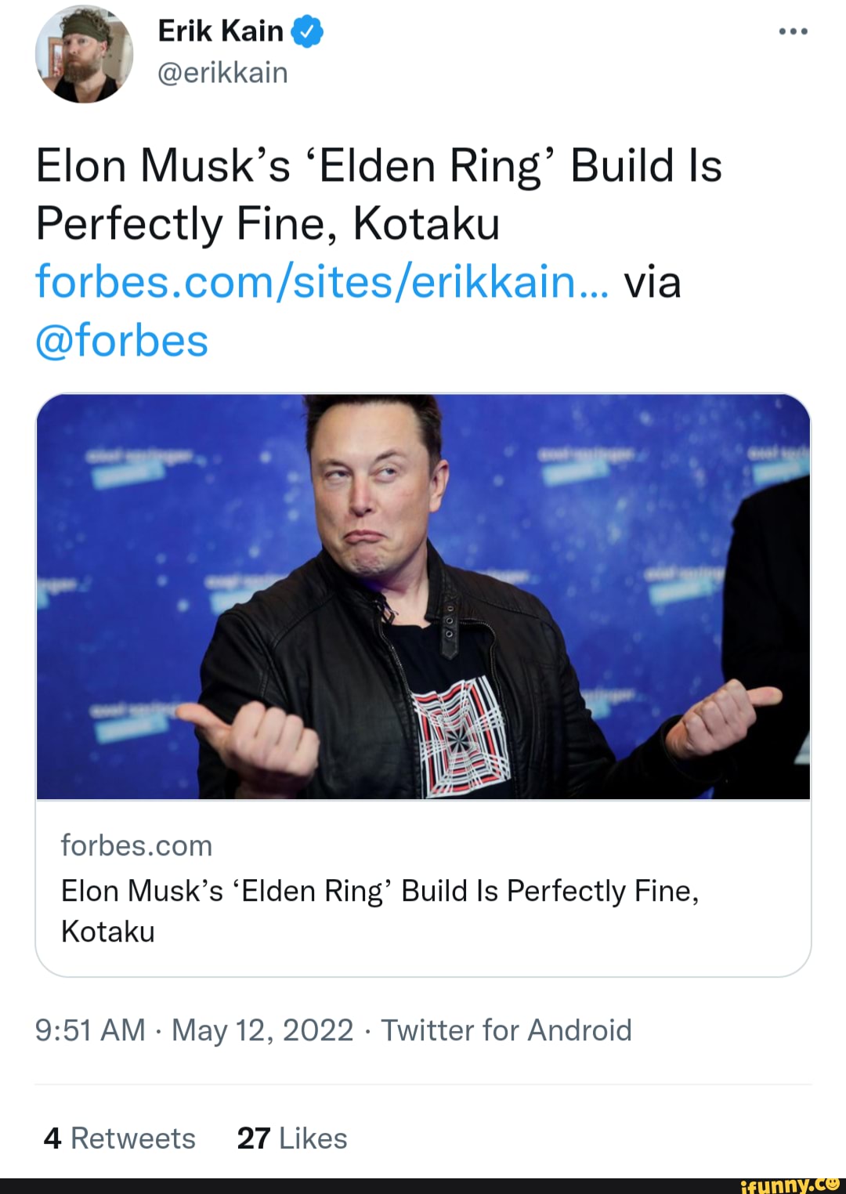Click the forbes.com domain label on card

pos(136,845)
